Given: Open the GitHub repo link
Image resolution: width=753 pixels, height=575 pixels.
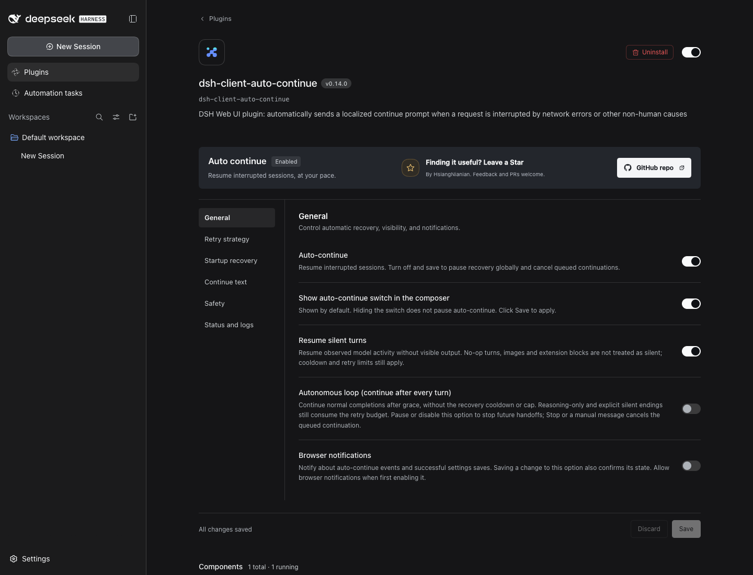Looking at the screenshot, I should [x=654, y=168].
